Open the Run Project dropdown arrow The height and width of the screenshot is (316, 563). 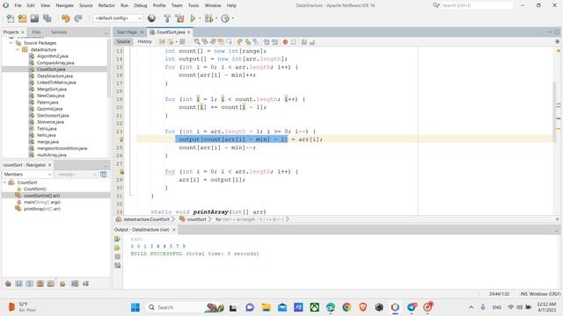coord(200,18)
